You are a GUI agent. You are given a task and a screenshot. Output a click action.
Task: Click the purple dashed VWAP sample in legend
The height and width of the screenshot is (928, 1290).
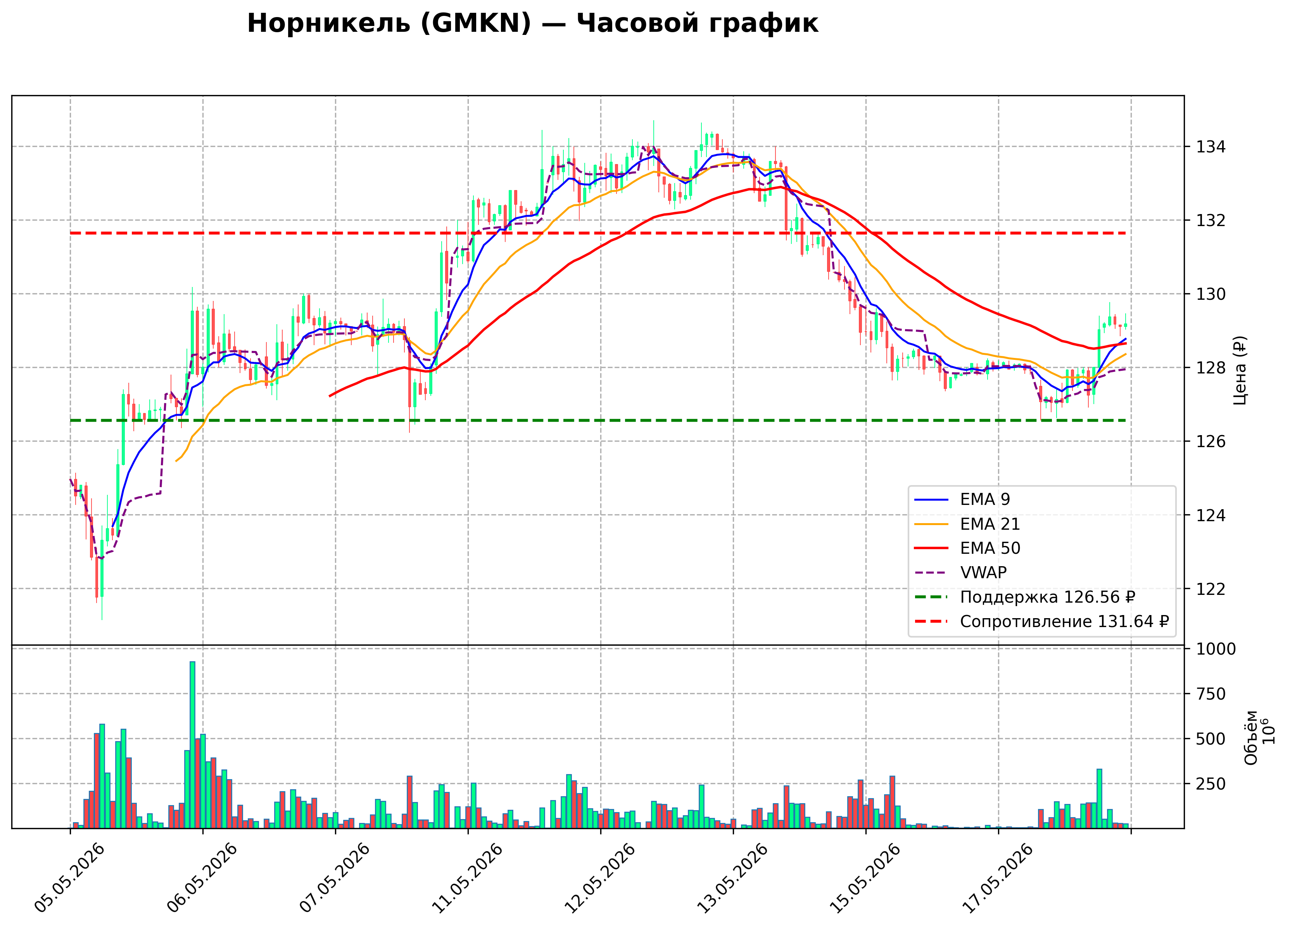(x=931, y=573)
